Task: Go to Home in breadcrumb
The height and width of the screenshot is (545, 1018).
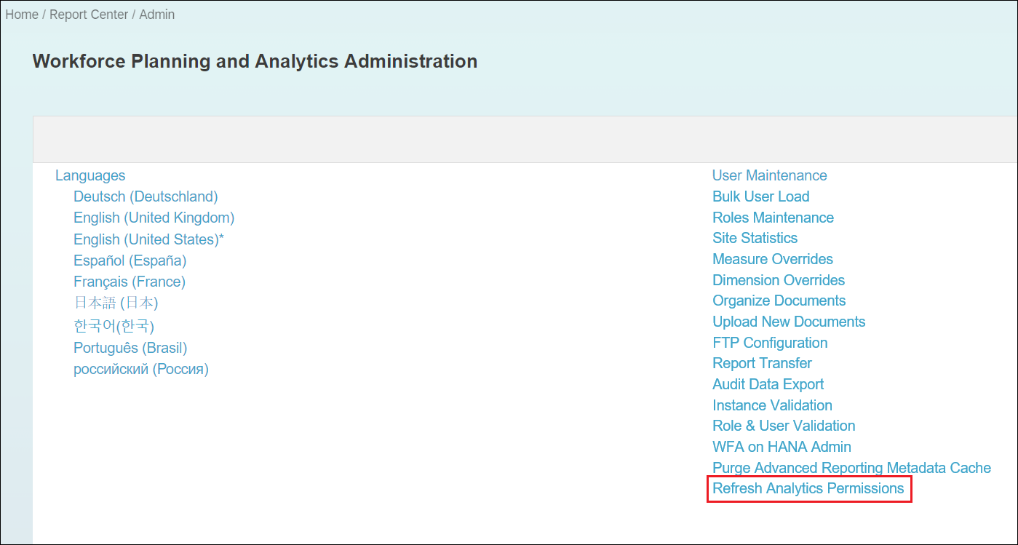Action: pos(22,15)
